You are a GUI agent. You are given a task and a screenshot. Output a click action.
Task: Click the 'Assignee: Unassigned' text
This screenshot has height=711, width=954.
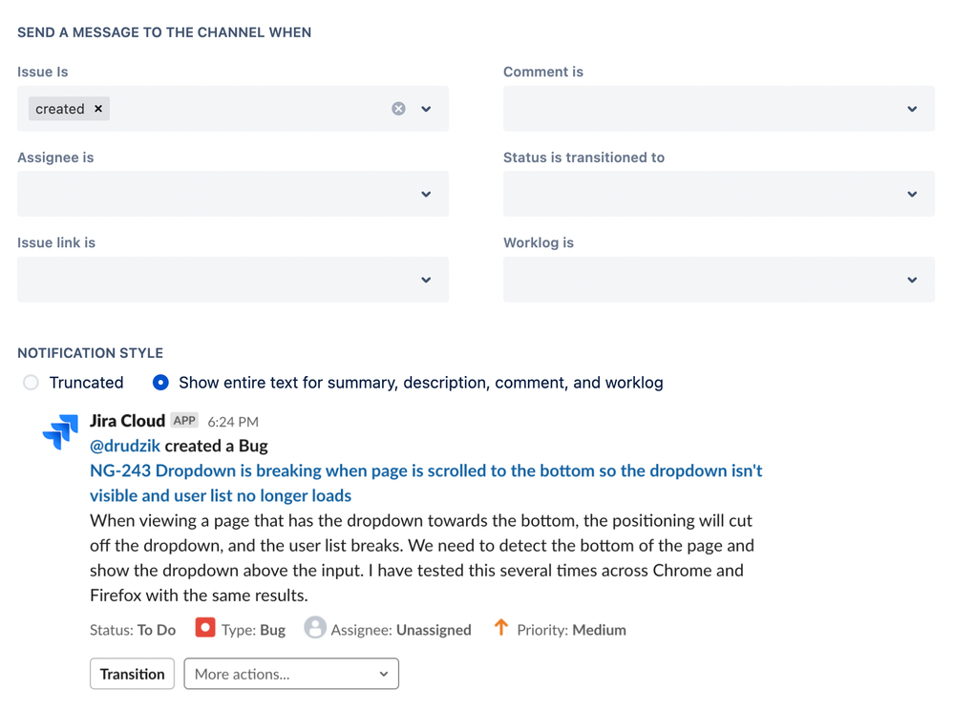[x=401, y=630]
